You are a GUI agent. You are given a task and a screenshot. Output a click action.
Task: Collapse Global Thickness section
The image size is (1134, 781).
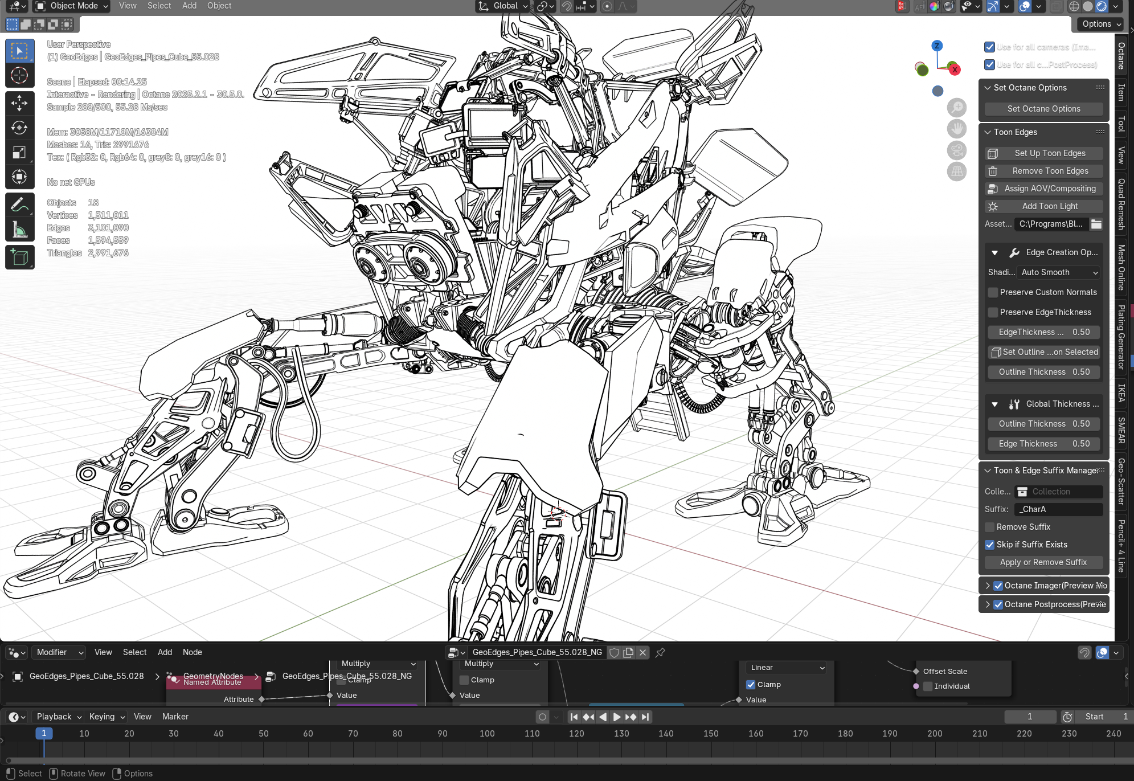click(x=994, y=404)
